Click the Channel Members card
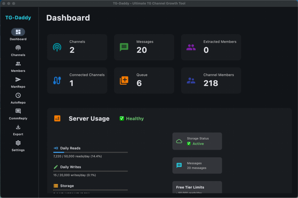Screen dimensions: 298x198 coord(211,80)
